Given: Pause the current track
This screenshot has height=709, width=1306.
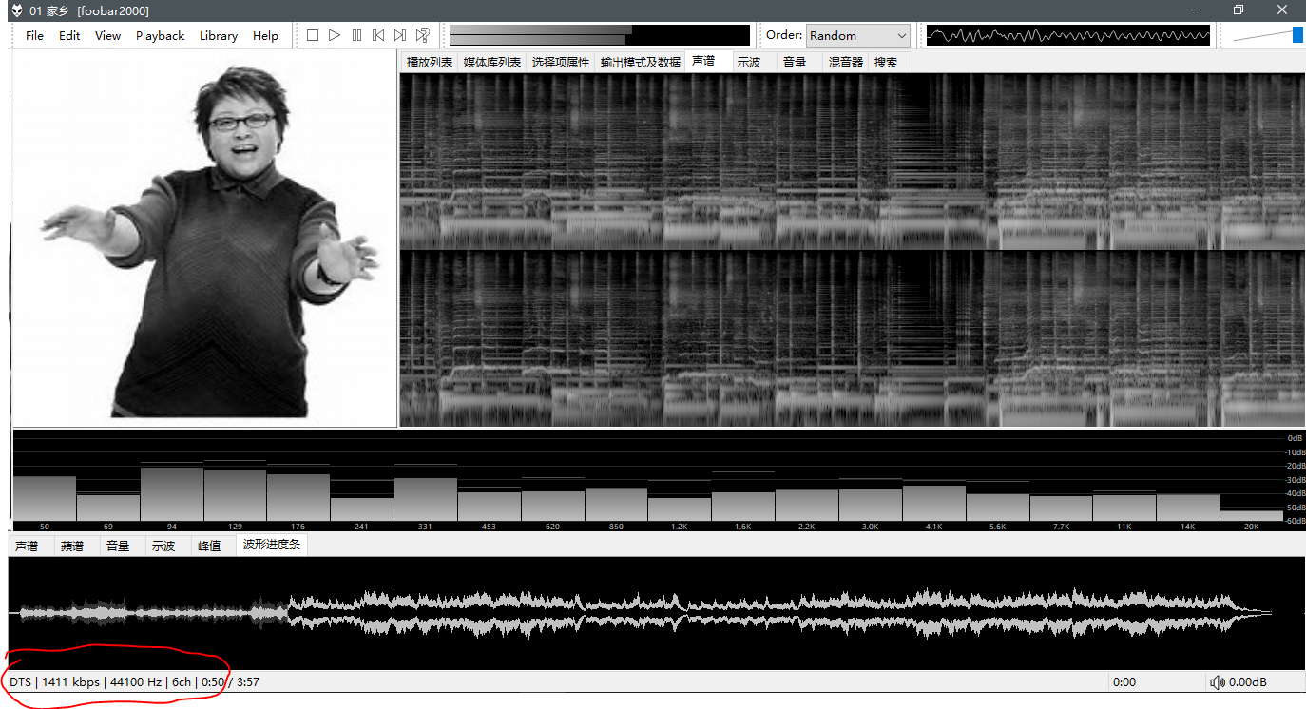Looking at the screenshot, I should pyautogui.click(x=356, y=35).
